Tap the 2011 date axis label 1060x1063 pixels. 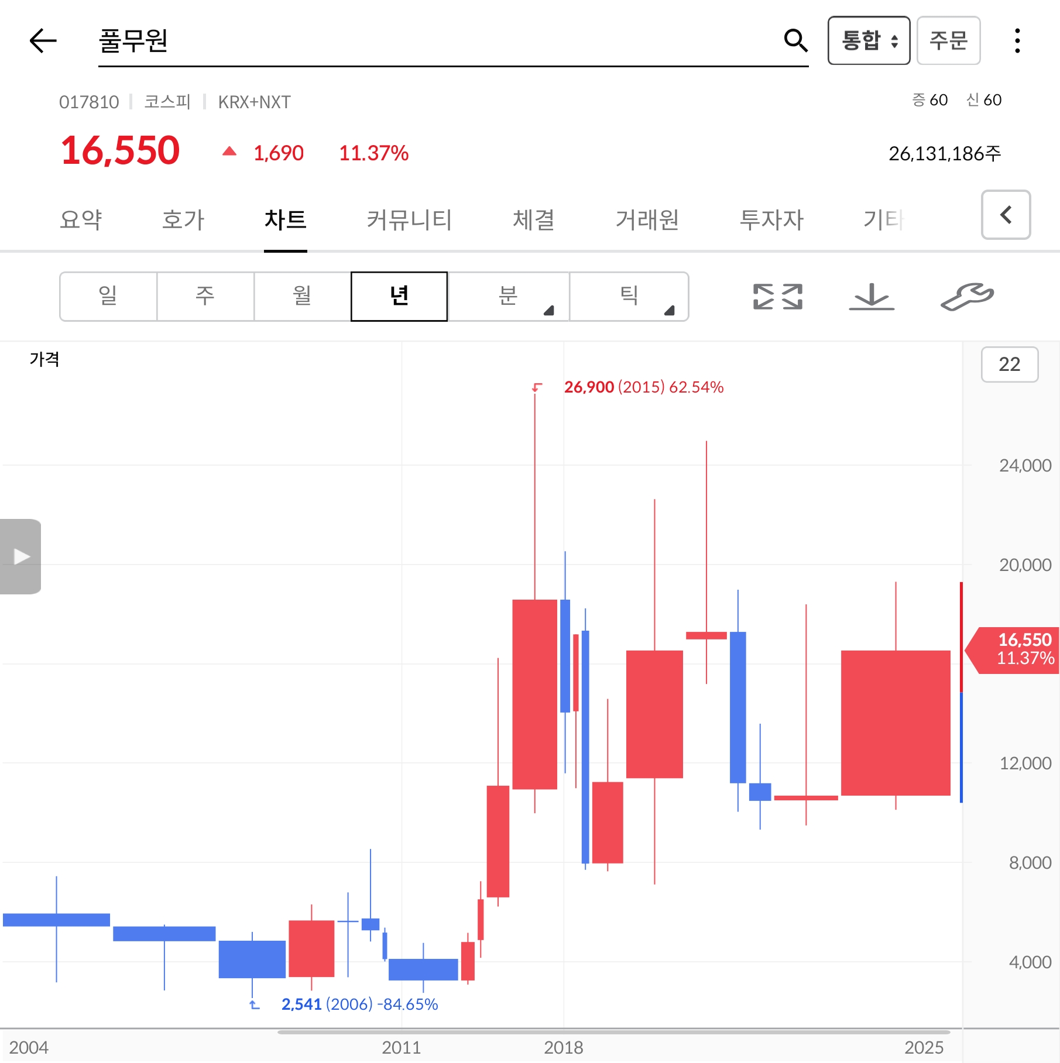tap(402, 1048)
